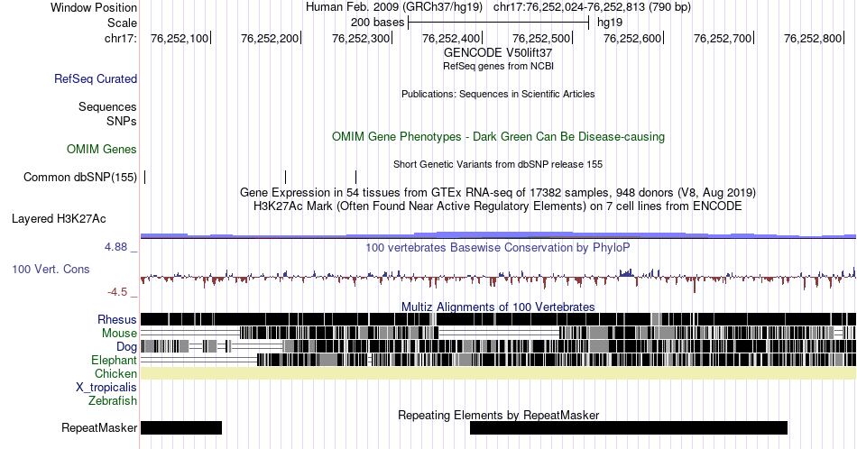The height and width of the screenshot is (449, 857).
Task: Click the 76,252,500 ruler coordinate
Action: tap(541, 38)
